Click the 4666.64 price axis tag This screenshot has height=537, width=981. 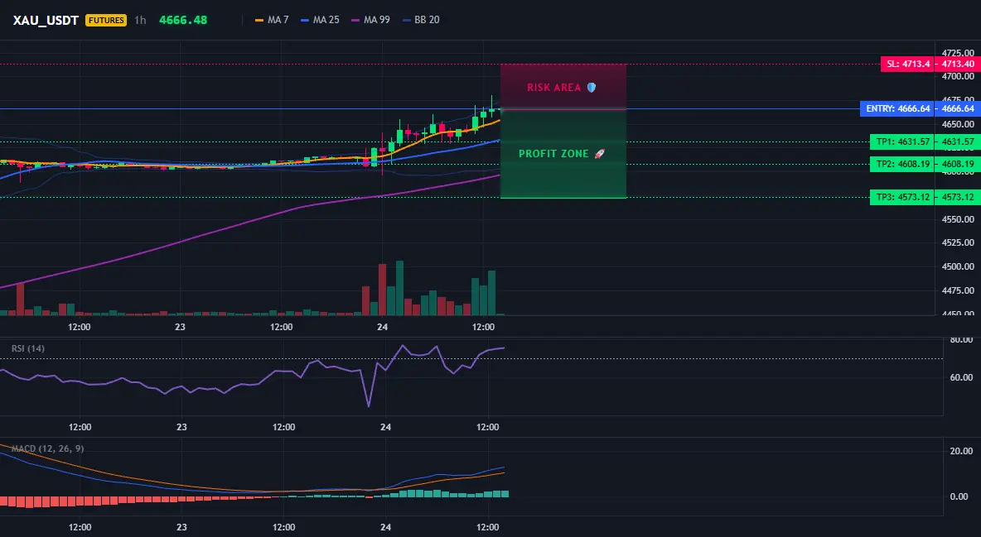point(958,108)
